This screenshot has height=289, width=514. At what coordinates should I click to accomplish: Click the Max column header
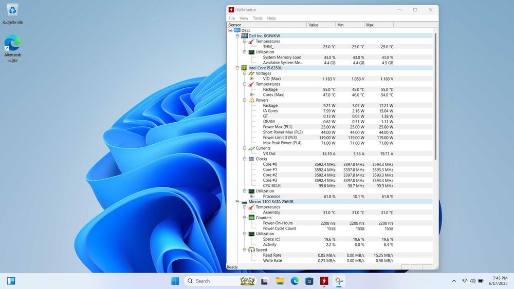click(x=379, y=25)
